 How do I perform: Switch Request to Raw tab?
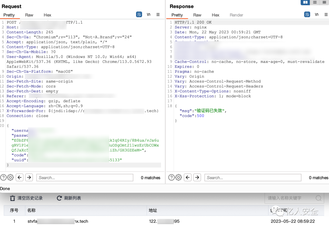[x=29, y=15]
